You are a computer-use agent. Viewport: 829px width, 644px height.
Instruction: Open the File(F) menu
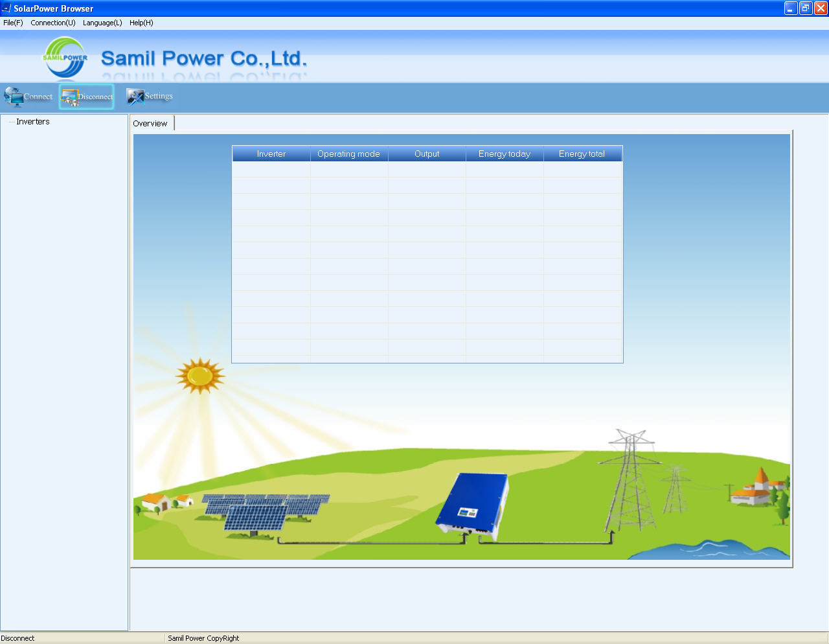pyautogui.click(x=13, y=23)
